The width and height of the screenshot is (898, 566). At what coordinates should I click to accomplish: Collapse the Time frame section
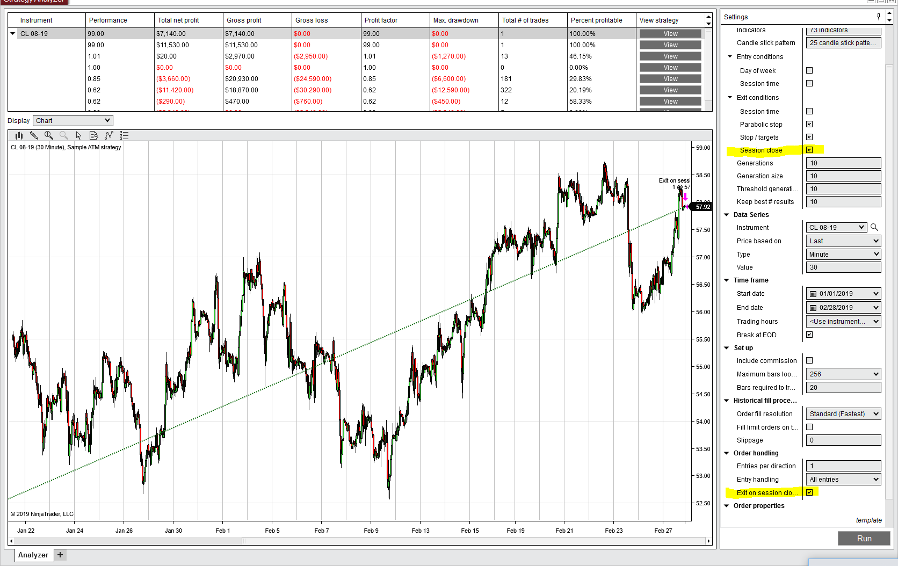727,280
